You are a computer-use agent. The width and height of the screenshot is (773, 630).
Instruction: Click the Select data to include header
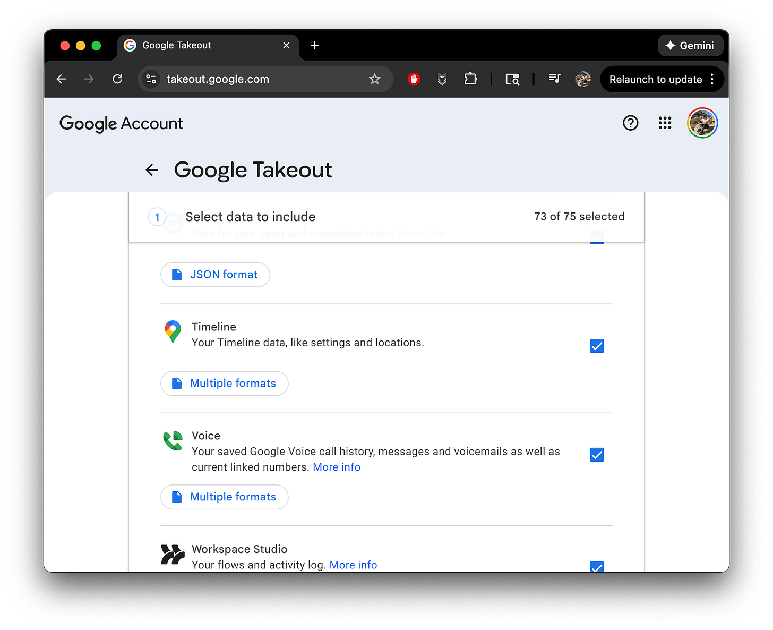251,217
